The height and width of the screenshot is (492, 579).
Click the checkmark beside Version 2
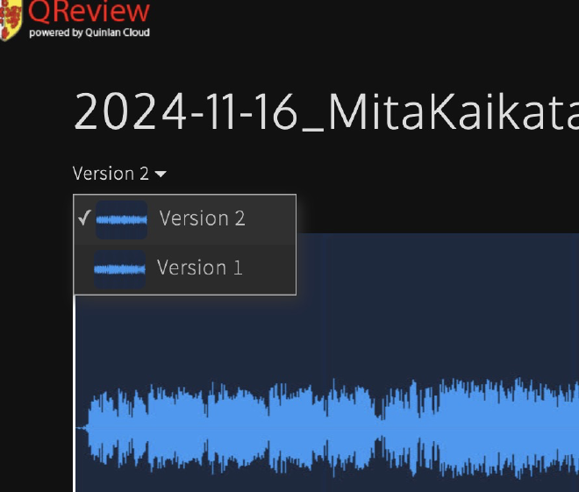pyautogui.click(x=84, y=217)
